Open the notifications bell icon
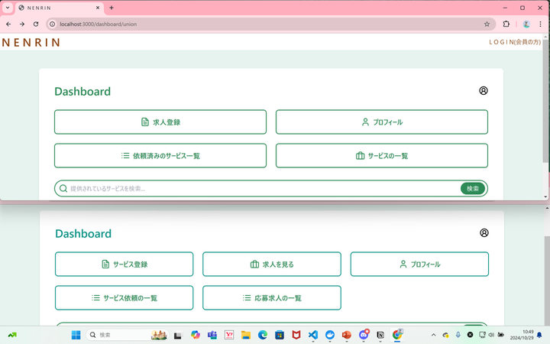The image size is (550, 344). point(540,335)
